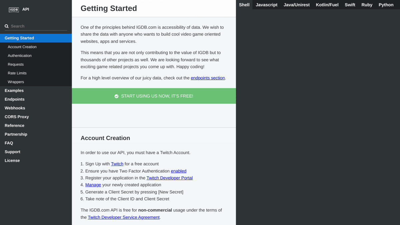Click the bold non-commercial text

(155, 210)
